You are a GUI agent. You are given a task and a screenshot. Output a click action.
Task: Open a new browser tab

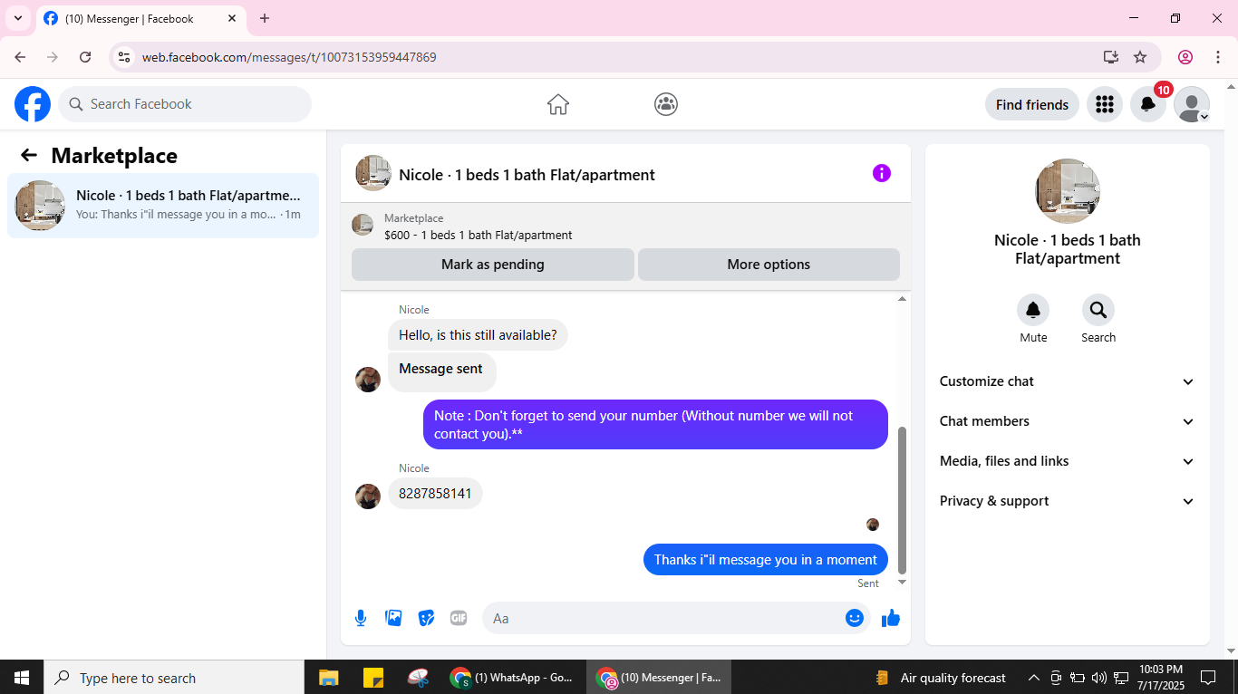(265, 18)
